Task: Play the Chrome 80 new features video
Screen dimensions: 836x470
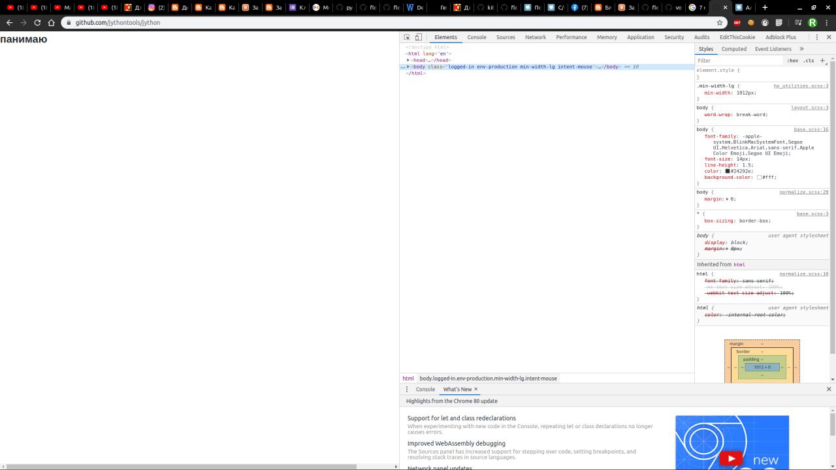Action: tap(731, 459)
